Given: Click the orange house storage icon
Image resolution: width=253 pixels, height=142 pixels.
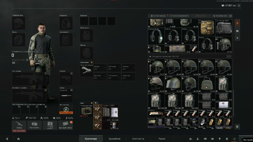Looking at the screenshot, I should (237, 23).
